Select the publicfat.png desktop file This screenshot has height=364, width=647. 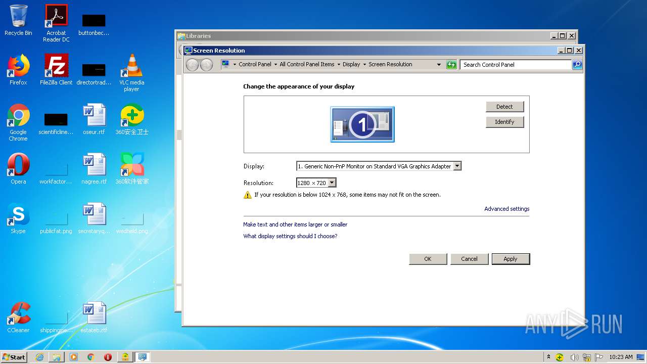(x=56, y=221)
